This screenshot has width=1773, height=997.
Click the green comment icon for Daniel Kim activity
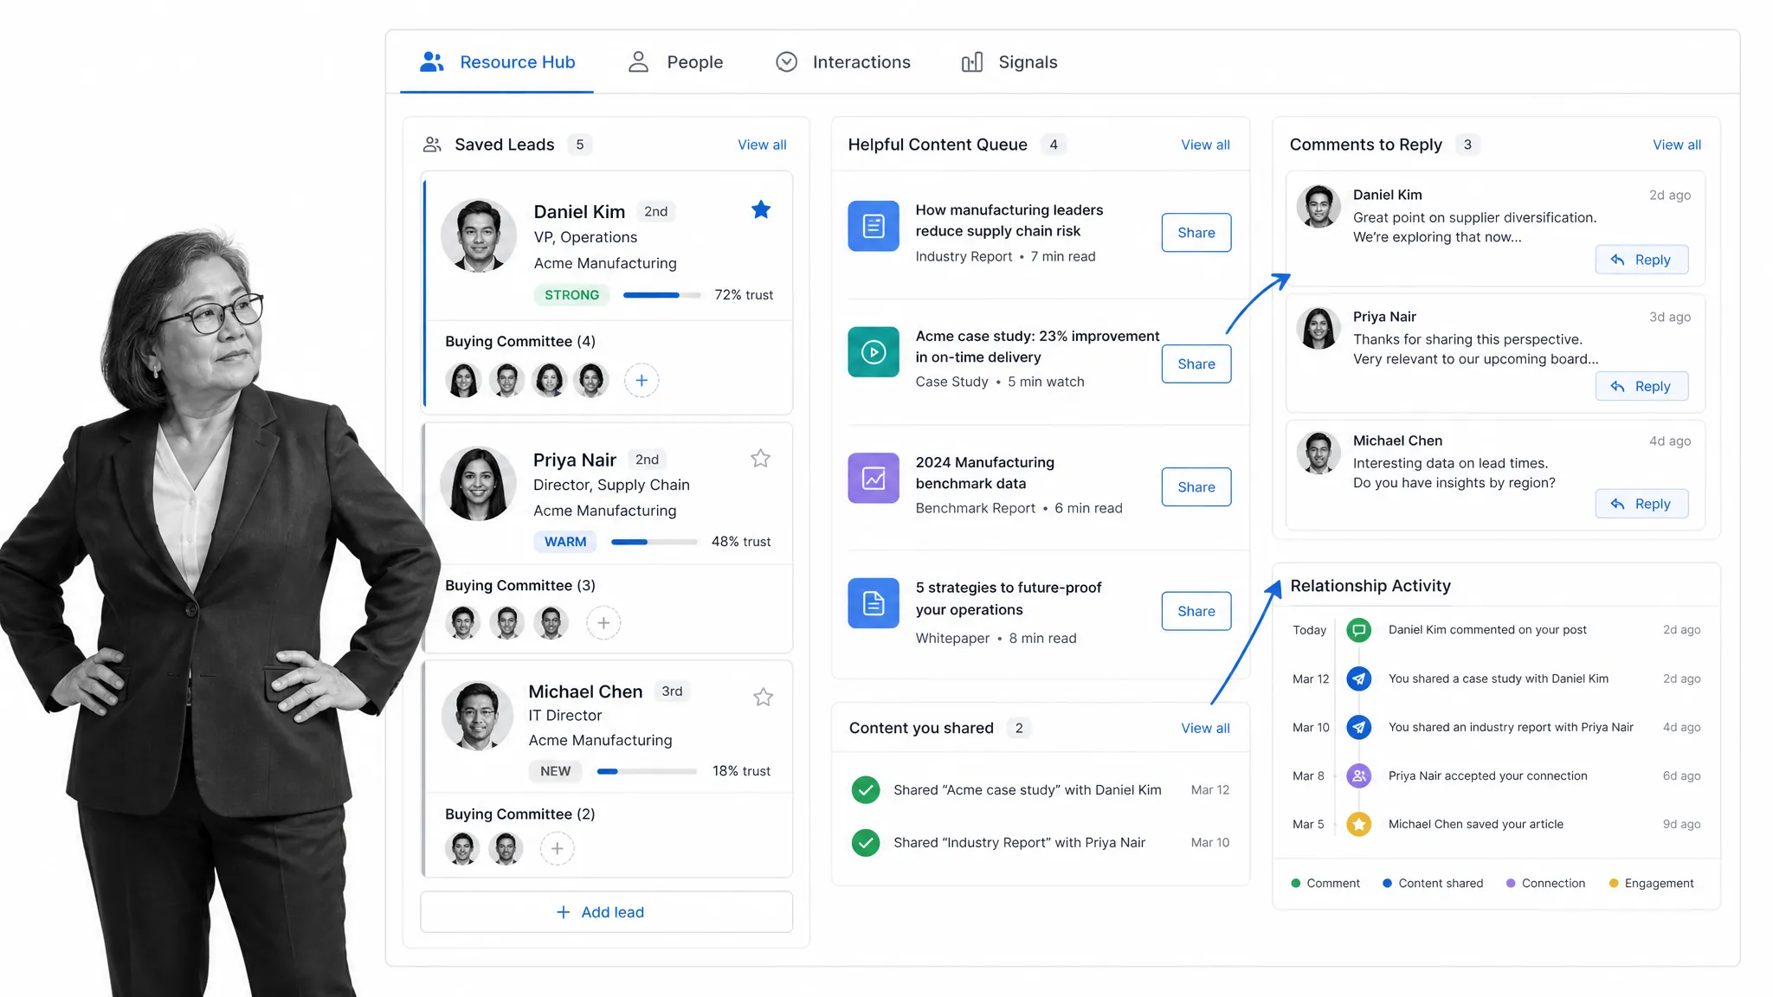pyautogui.click(x=1359, y=630)
